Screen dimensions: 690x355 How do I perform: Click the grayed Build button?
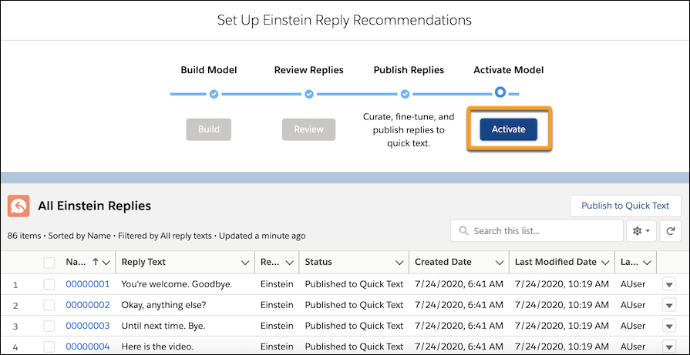tap(209, 129)
